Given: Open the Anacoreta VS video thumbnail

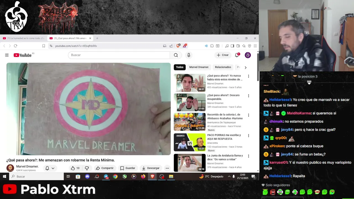Looking at the screenshot, I should click(x=190, y=142).
